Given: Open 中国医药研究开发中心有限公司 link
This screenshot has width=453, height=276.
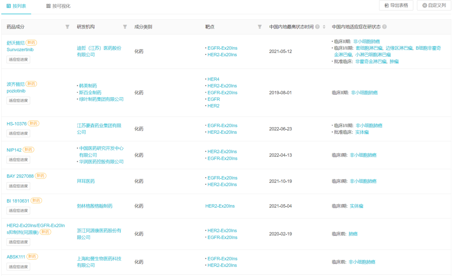Looking at the screenshot, I should click(101, 151).
